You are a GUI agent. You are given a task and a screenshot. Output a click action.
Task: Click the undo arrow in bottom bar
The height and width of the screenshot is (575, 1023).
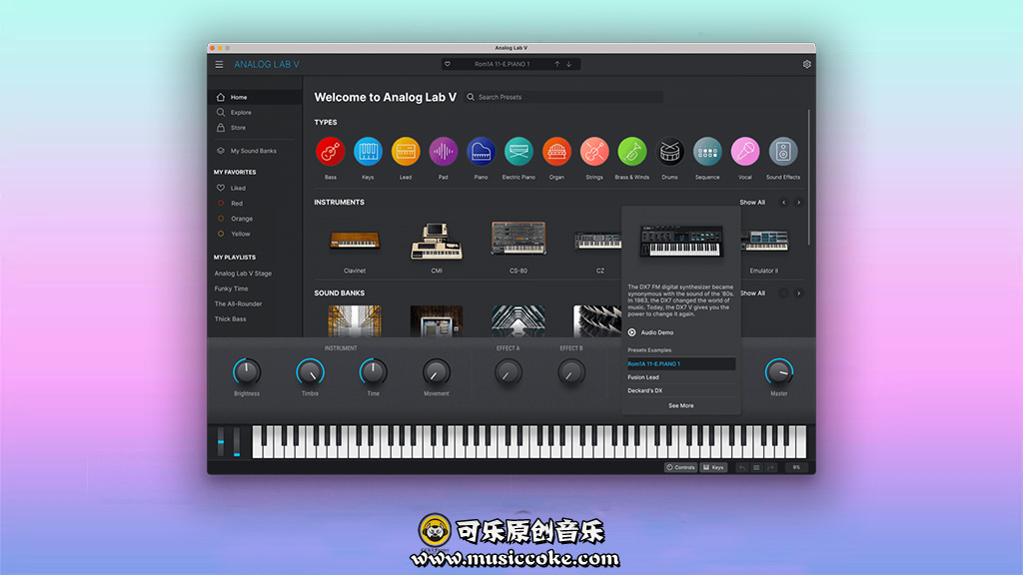[742, 467]
